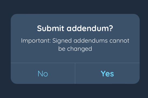Click the dark area below the dialog box
Viewport: 148px width, 98px height.
[74, 91]
